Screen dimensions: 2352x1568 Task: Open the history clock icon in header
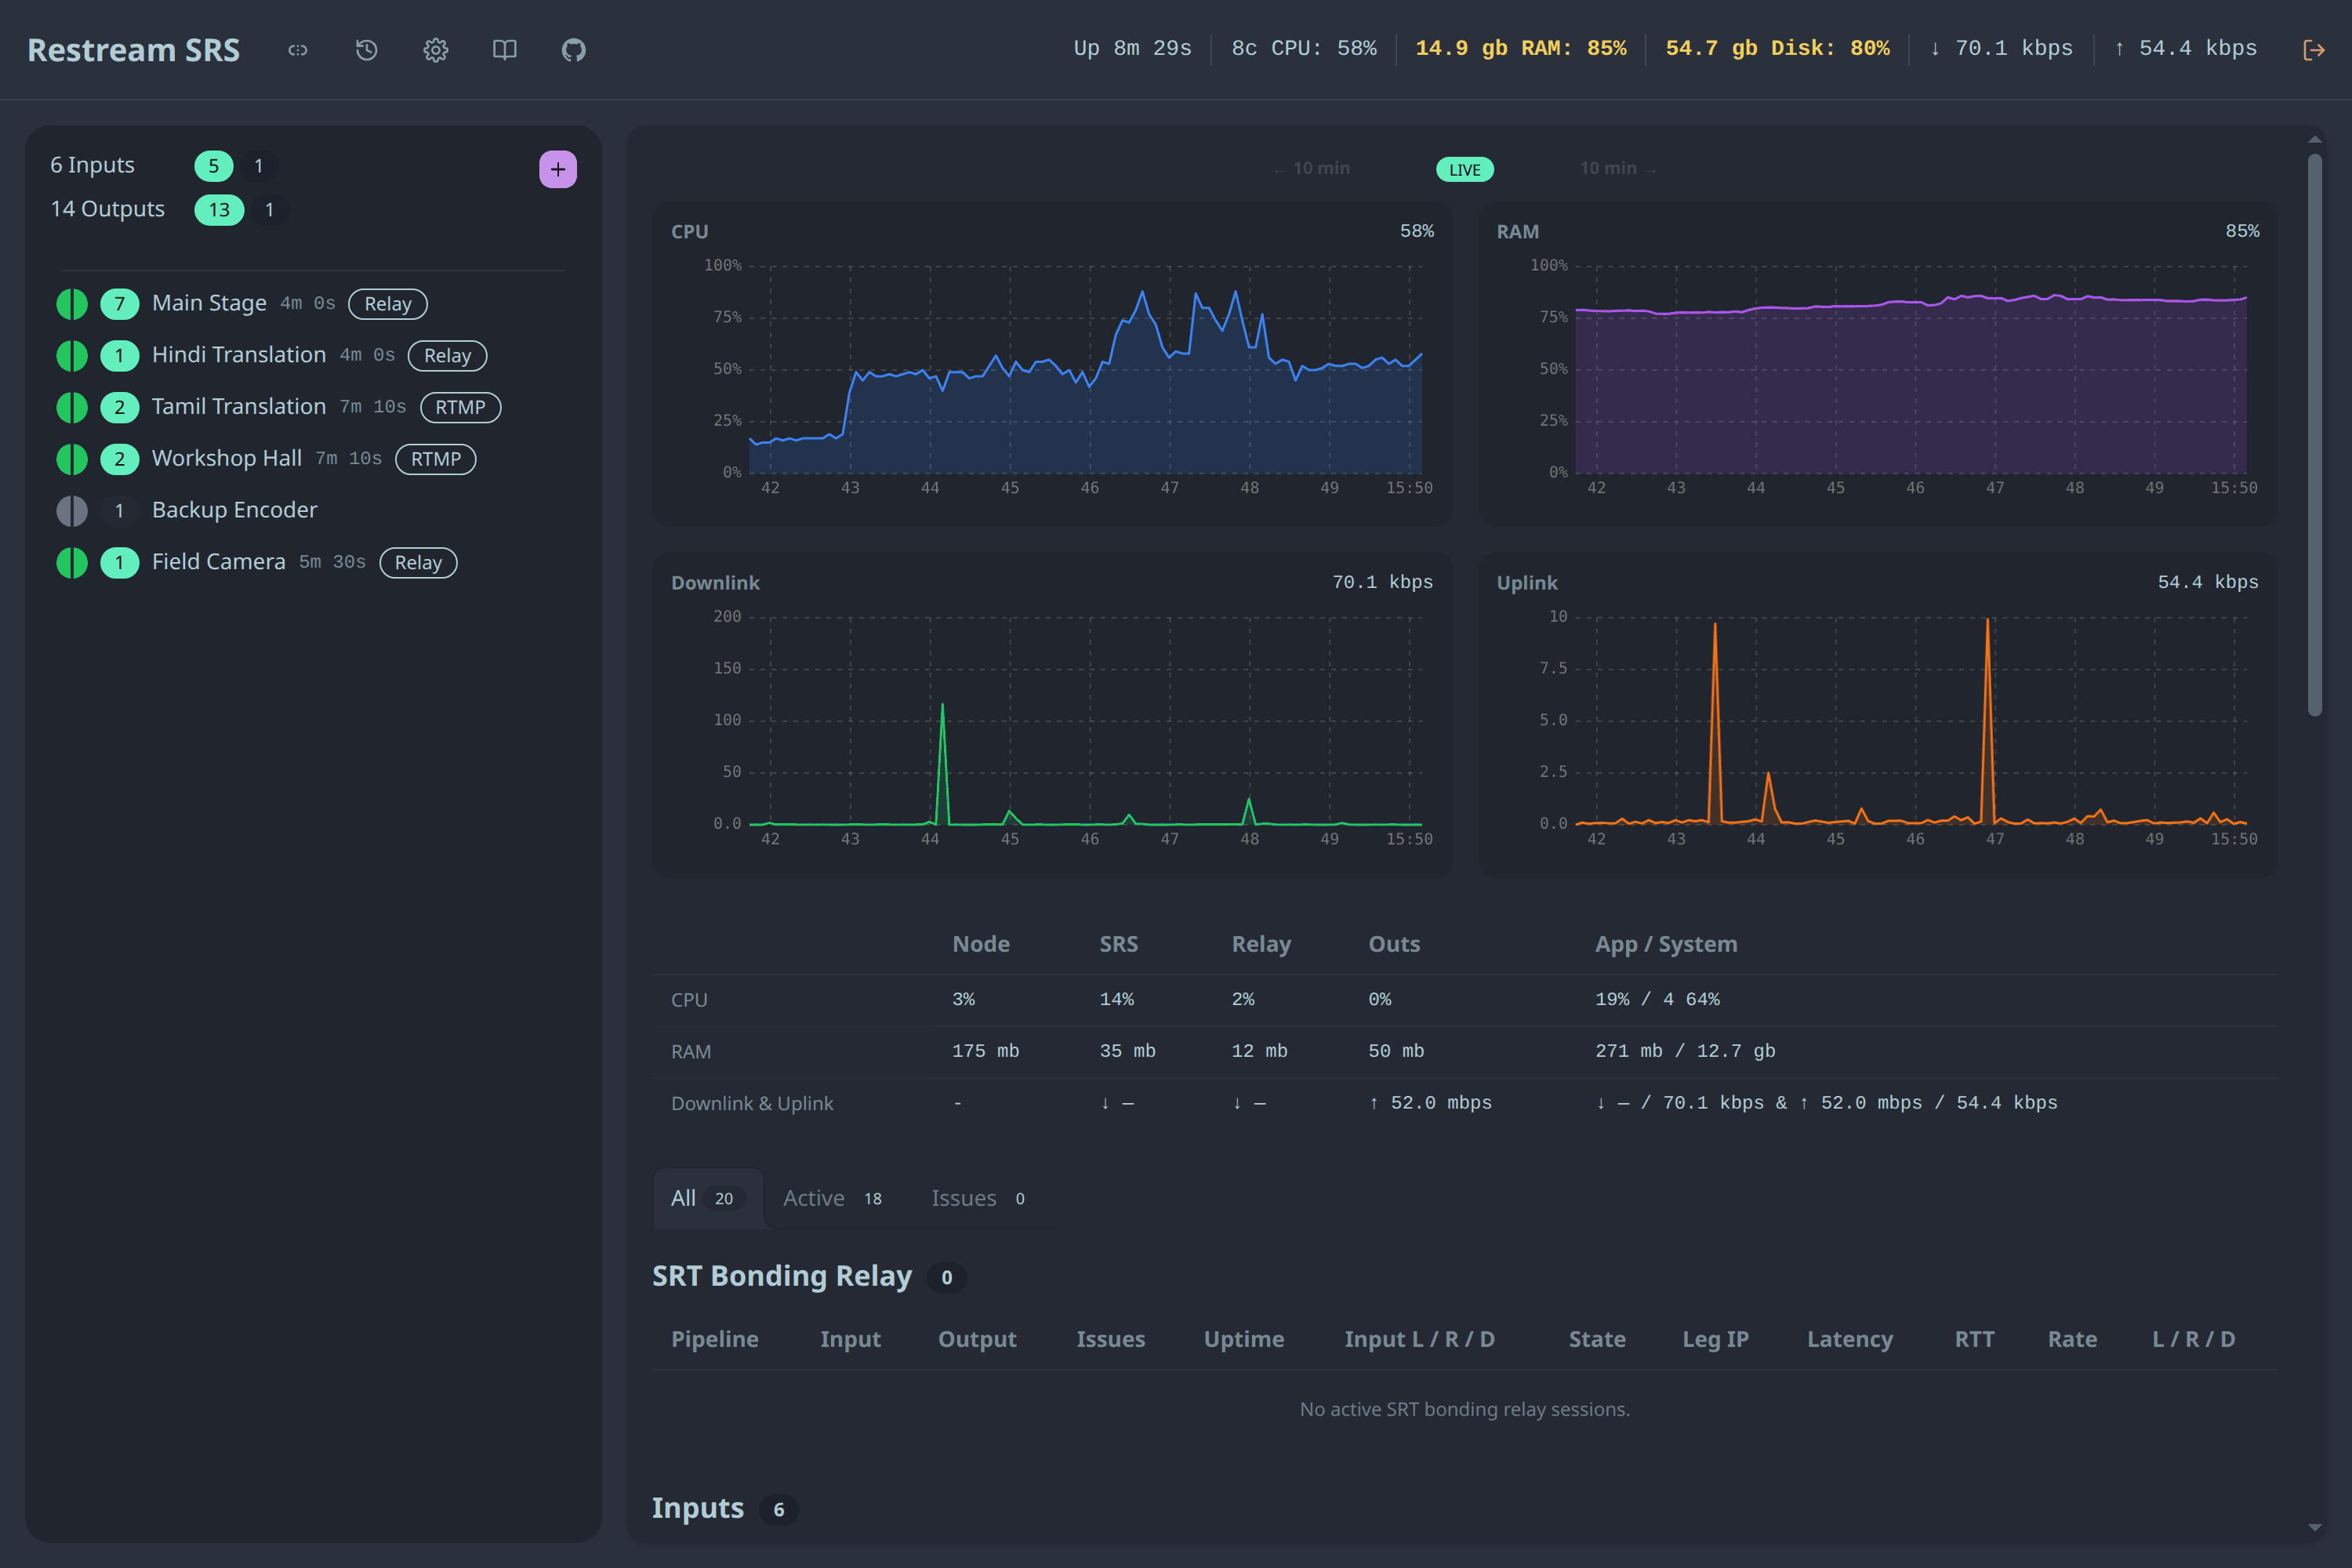[367, 50]
